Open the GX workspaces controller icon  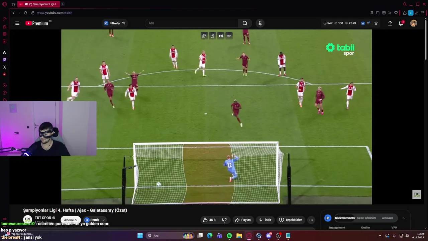pyautogui.click(x=13, y=4)
